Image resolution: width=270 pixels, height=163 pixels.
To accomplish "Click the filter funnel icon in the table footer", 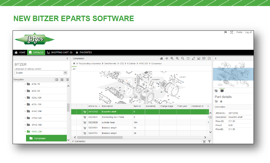I will (x=209, y=141).
